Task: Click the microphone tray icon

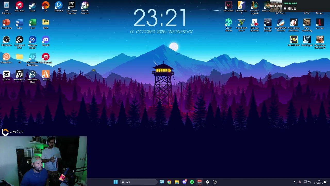Action: (300, 182)
